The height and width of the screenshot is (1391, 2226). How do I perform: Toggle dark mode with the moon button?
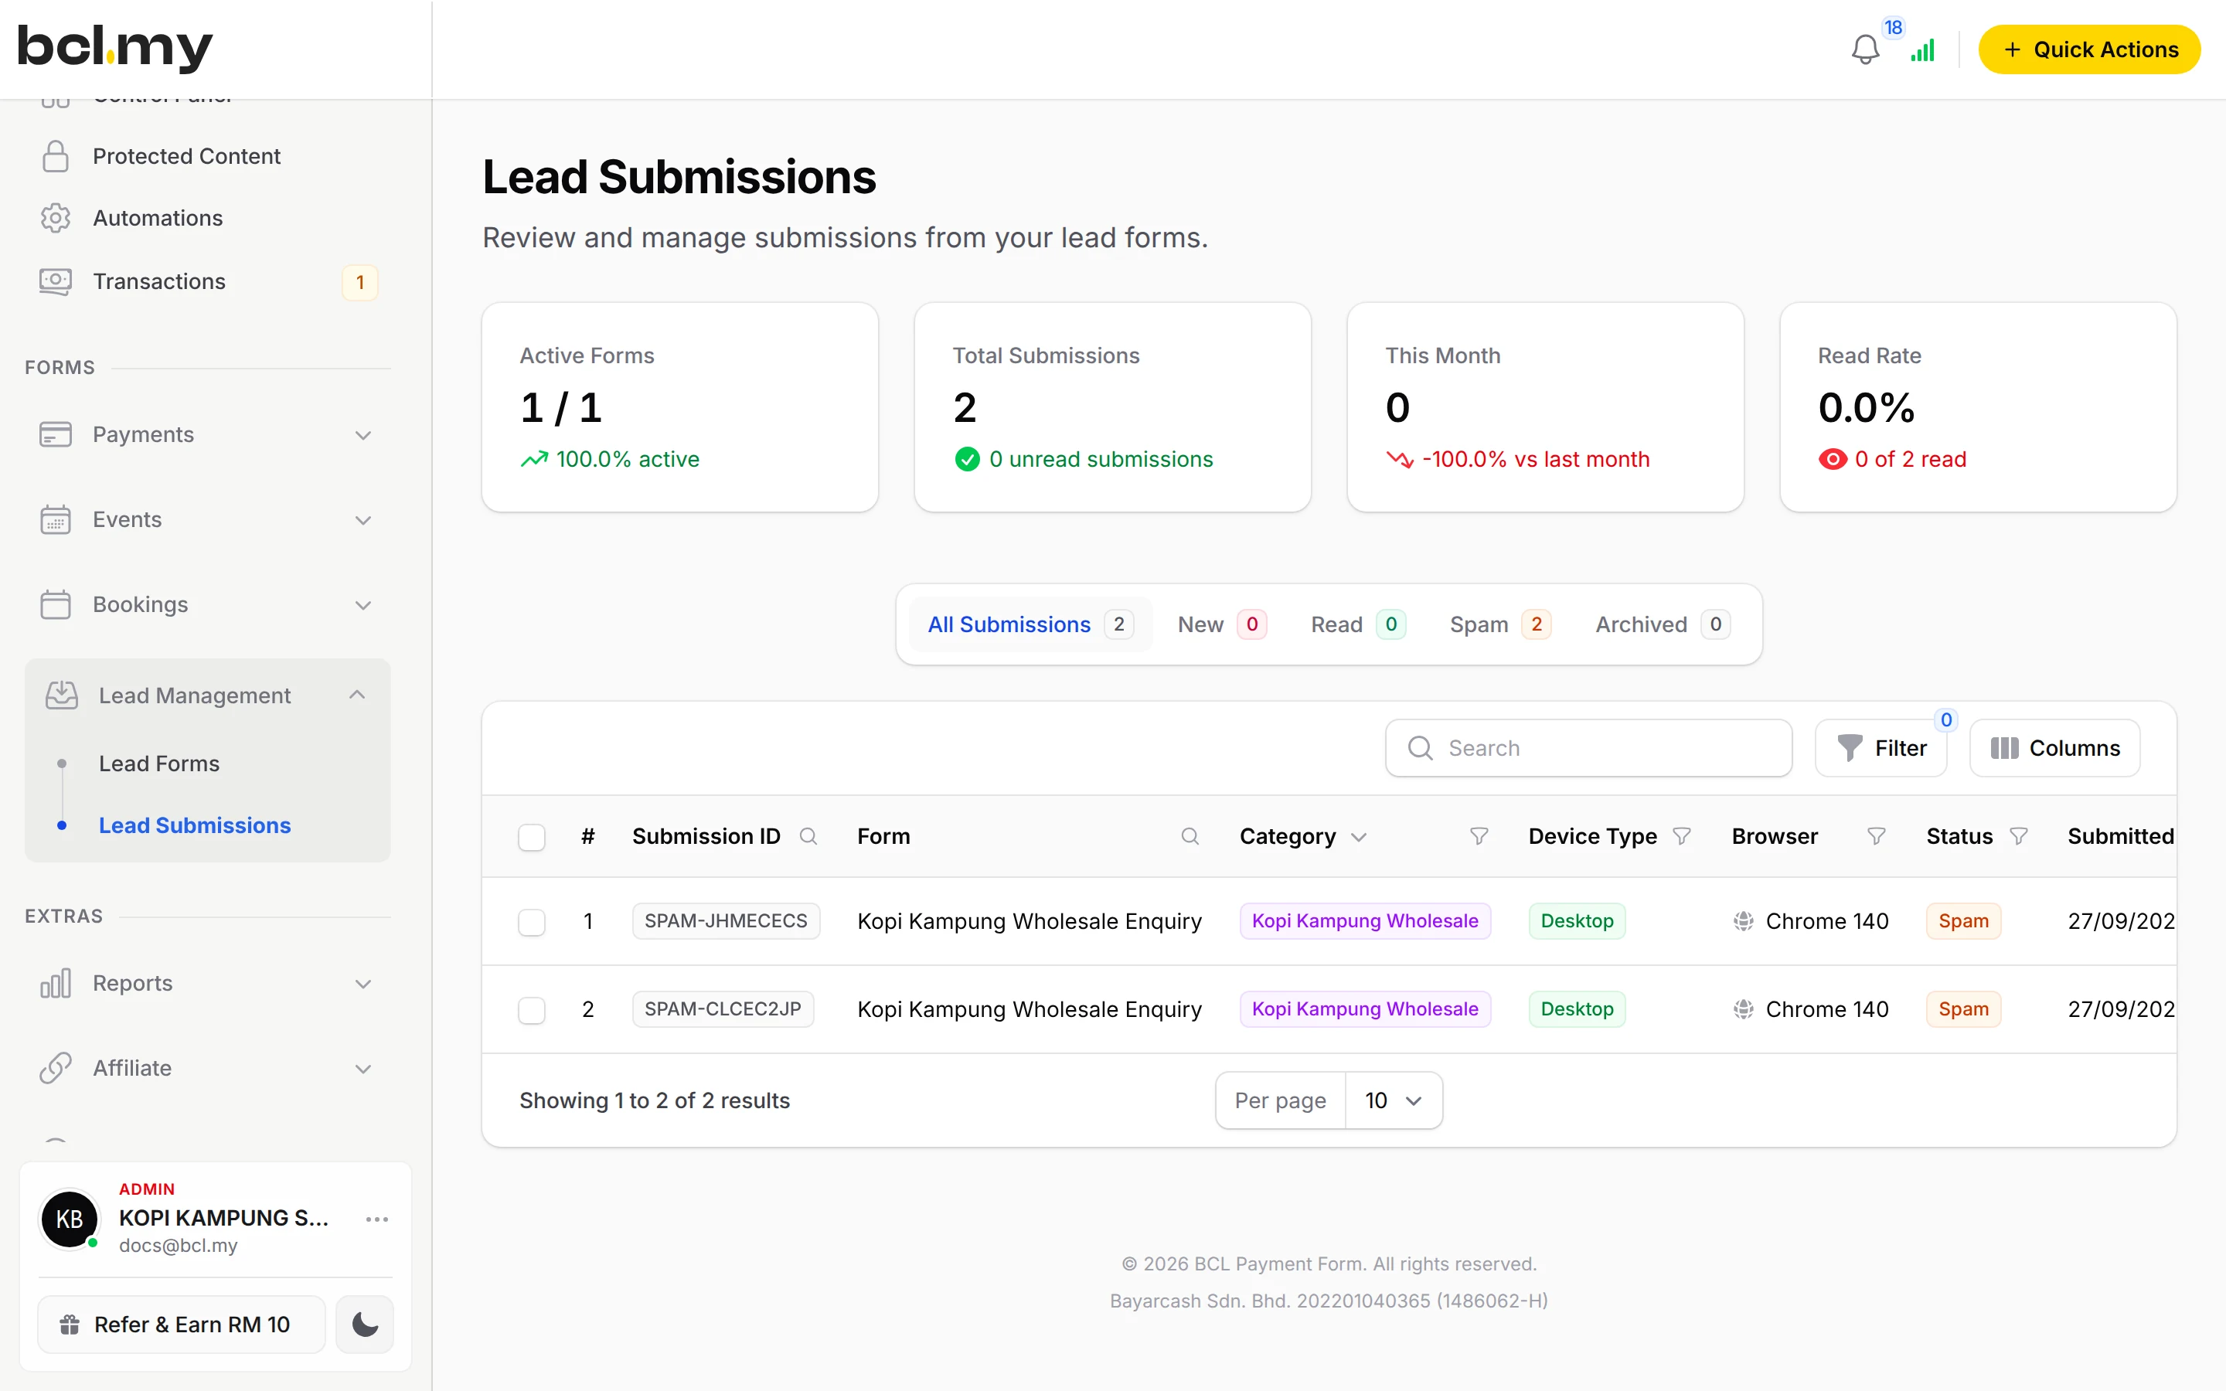click(364, 1325)
